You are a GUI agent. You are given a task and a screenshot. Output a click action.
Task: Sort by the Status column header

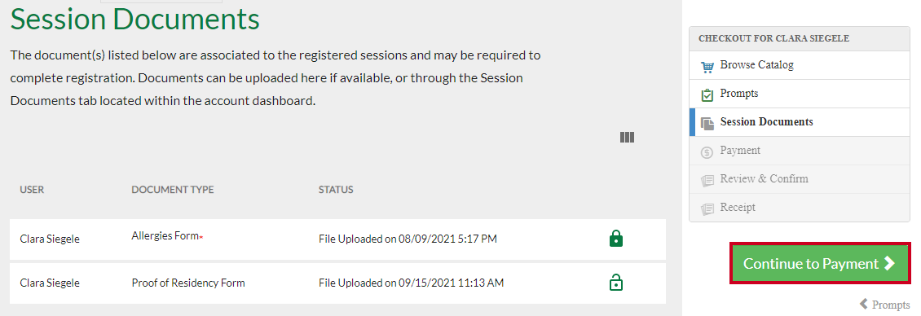[x=336, y=190]
